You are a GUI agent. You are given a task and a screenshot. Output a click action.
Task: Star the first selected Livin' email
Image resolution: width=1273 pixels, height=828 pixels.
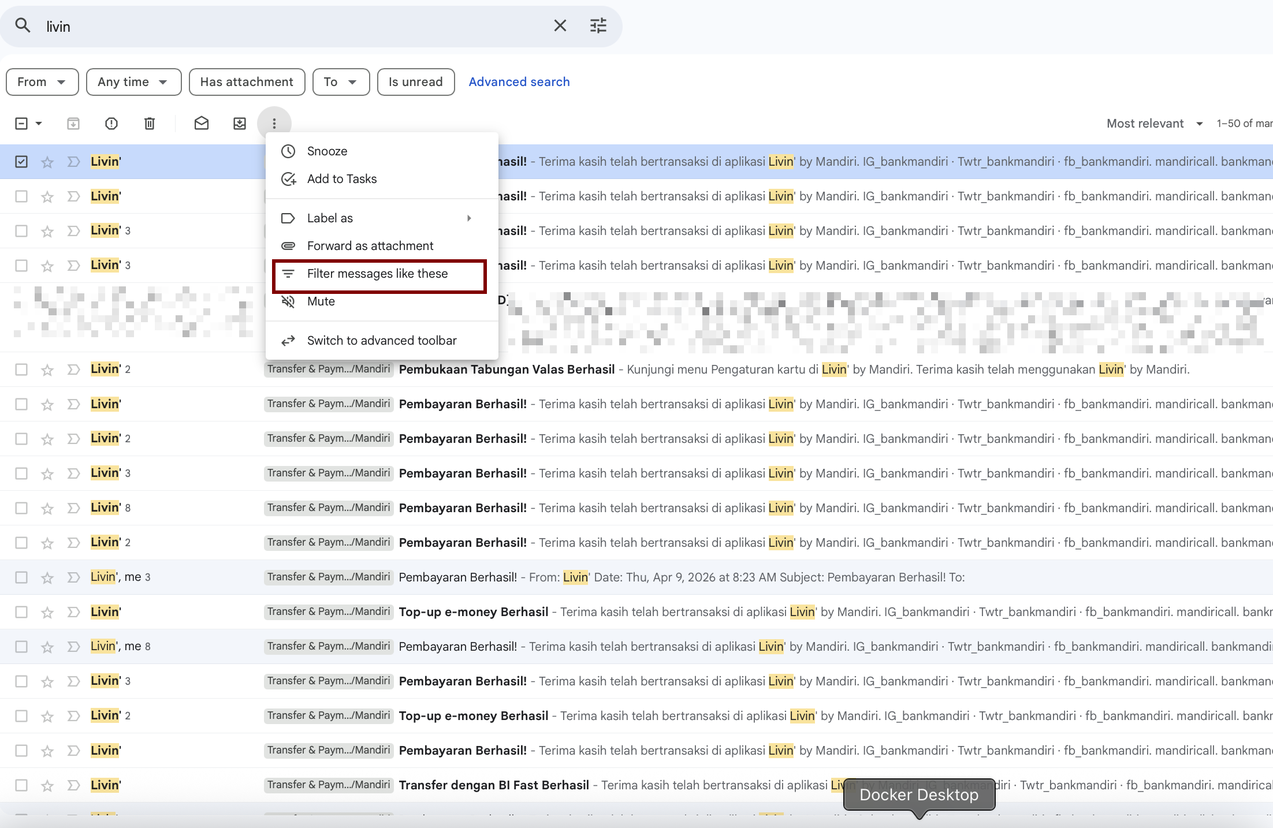coord(47,162)
